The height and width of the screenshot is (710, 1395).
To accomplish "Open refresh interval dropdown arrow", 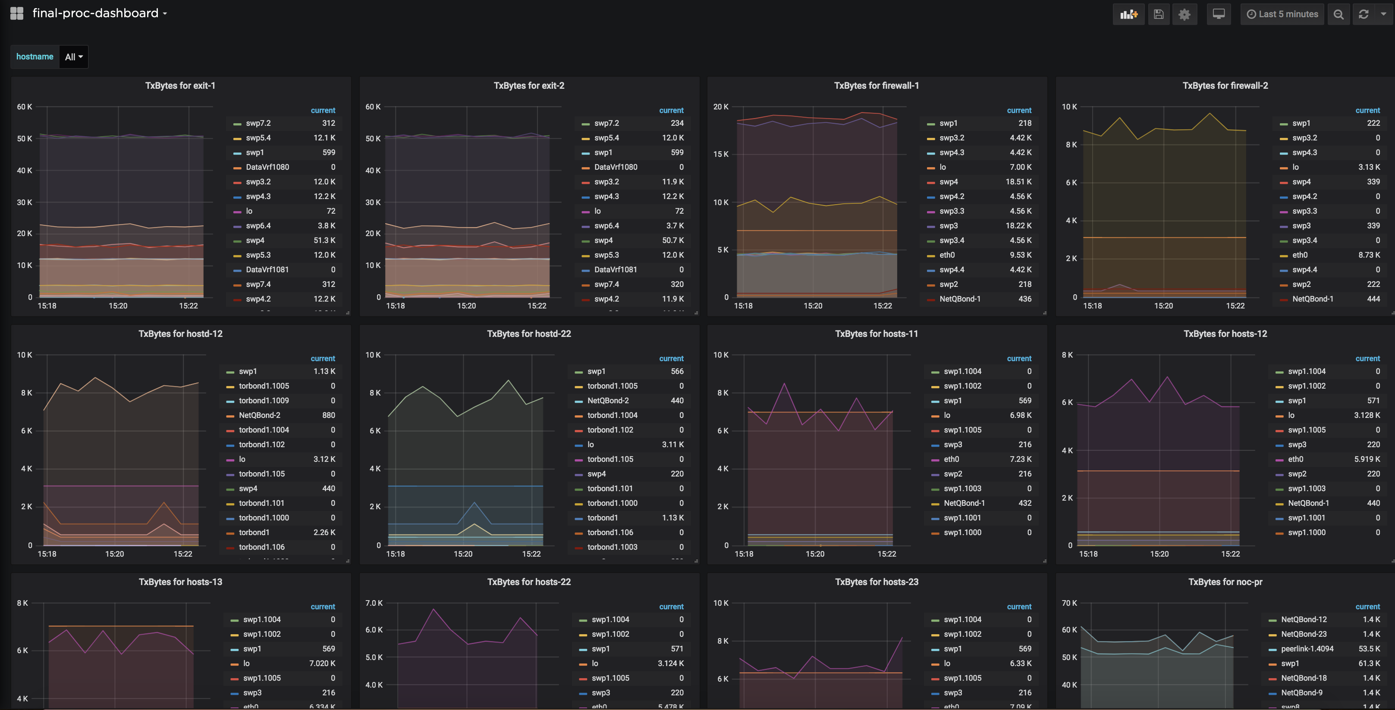I will [1383, 15].
